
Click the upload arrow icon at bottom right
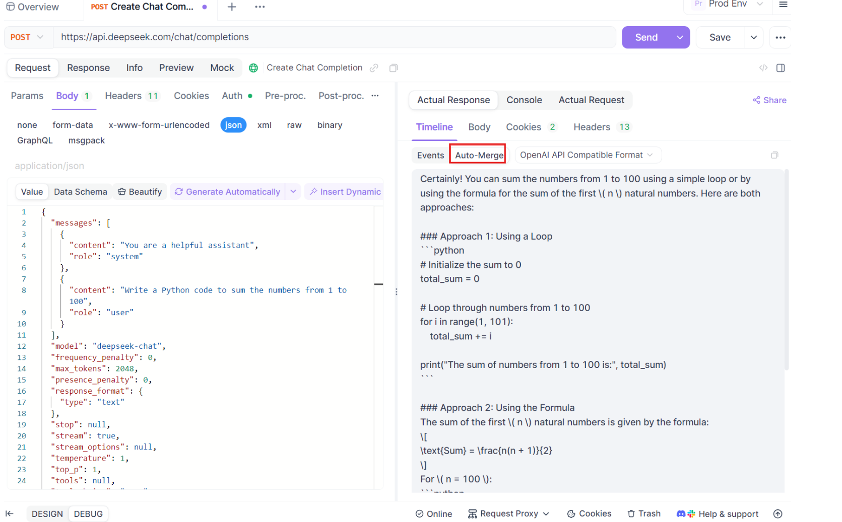pos(778,514)
